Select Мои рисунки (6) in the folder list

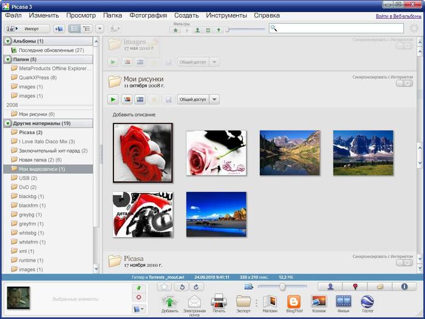coord(48,114)
